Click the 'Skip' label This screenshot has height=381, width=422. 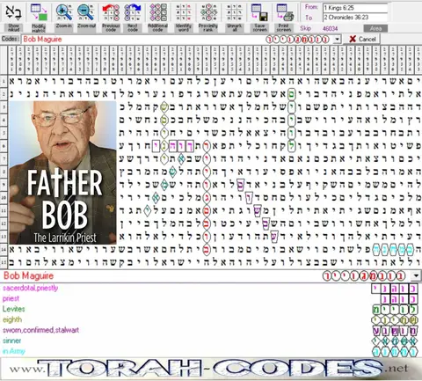[305, 28]
